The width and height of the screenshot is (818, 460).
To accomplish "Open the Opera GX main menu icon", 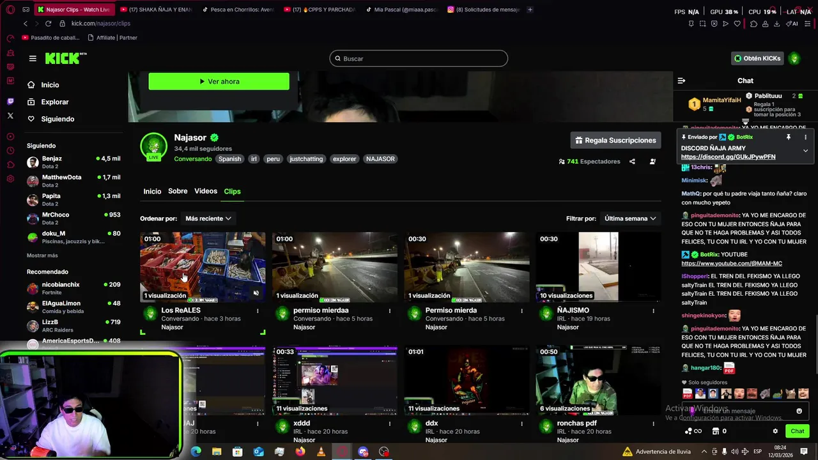I will point(10,10).
